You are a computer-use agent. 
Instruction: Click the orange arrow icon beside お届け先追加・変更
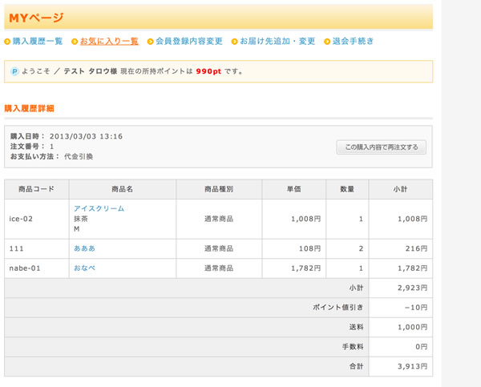tap(235, 42)
